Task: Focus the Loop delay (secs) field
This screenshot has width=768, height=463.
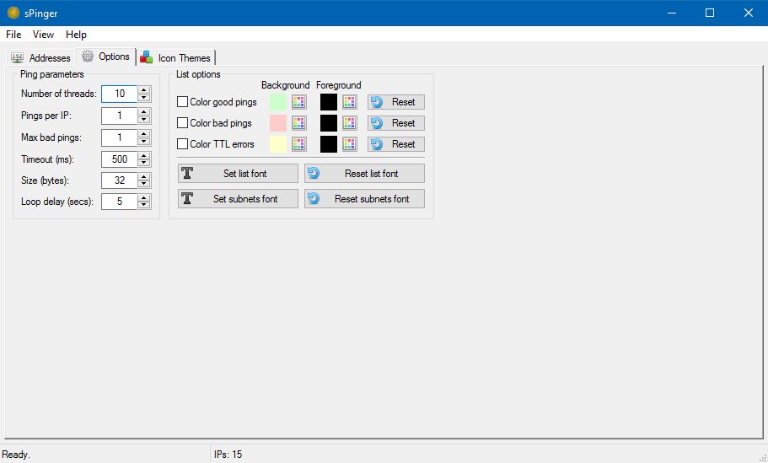Action: tap(120, 202)
